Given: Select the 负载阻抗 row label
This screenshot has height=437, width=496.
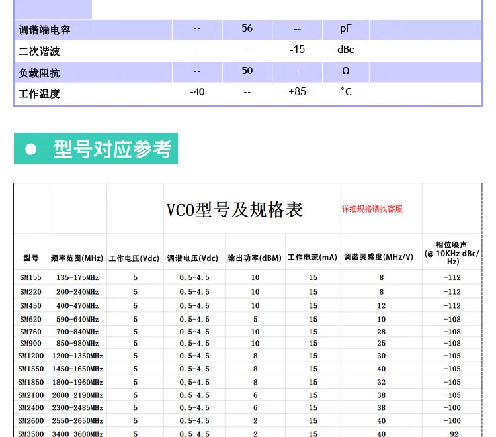Looking at the screenshot, I should click(x=39, y=73).
